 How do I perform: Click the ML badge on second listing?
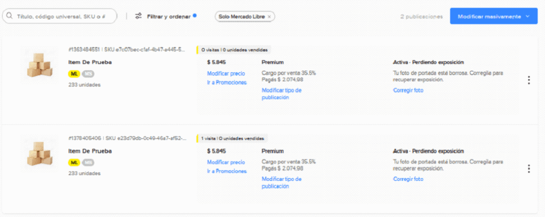point(74,162)
